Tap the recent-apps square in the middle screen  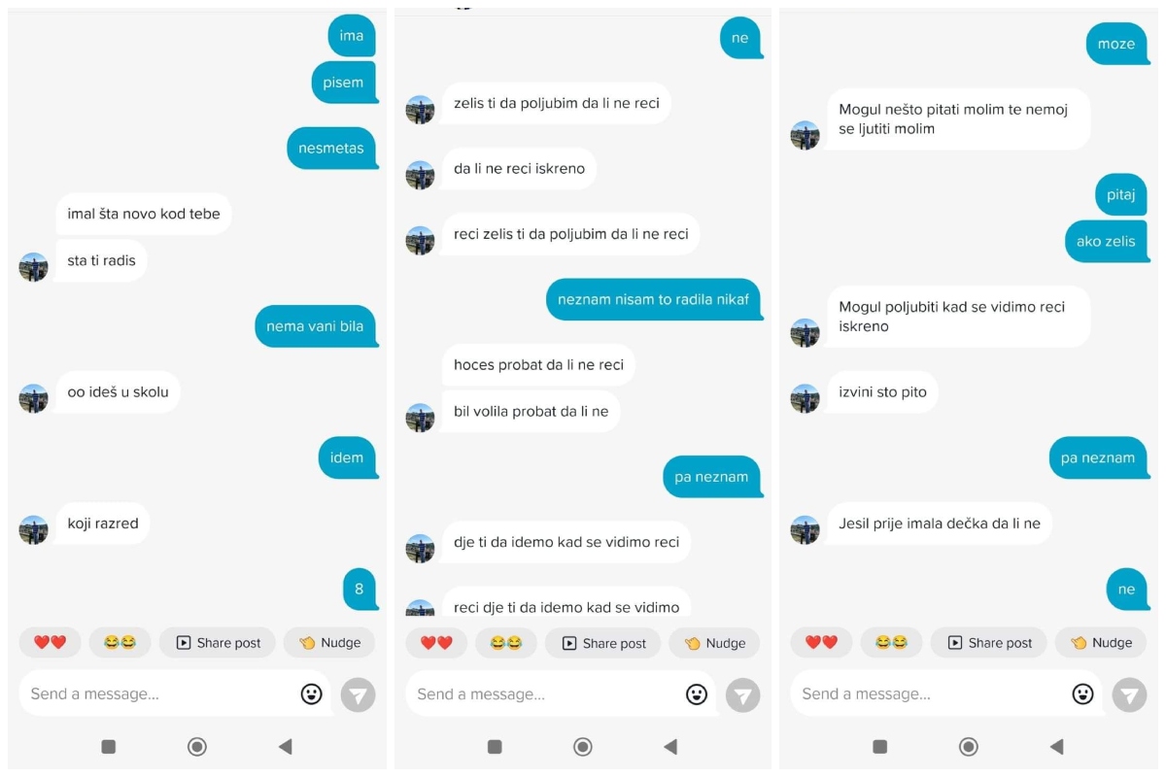[x=495, y=746]
